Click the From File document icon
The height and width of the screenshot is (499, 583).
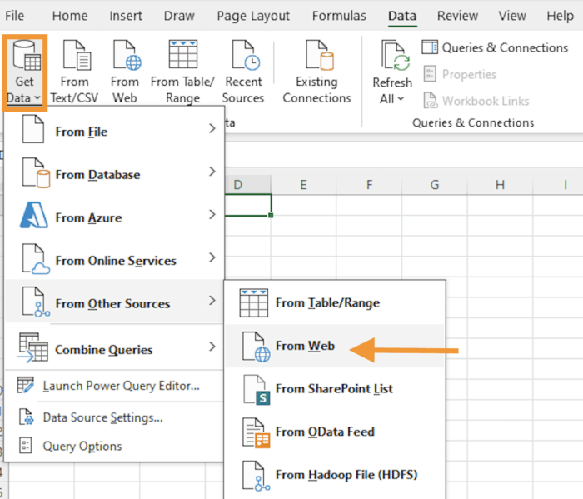coord(33,128)
